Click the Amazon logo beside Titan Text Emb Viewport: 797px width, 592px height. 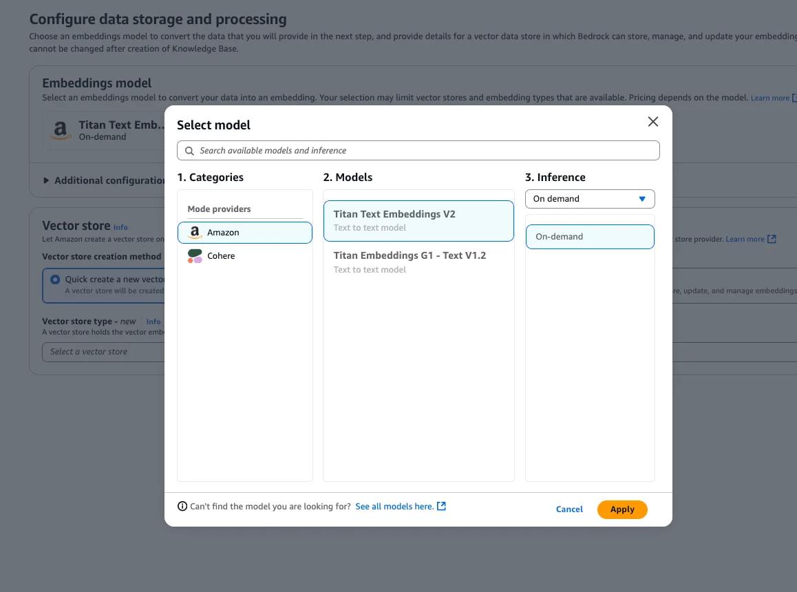click(61, 130)
